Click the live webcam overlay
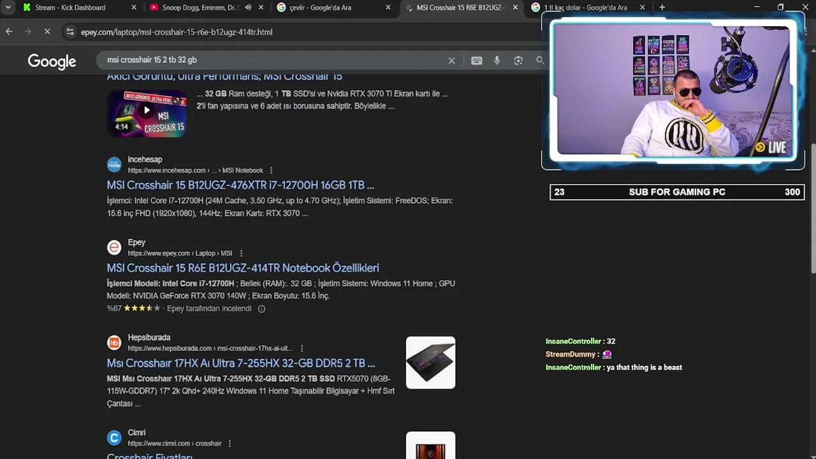The width and height of the screenshot is (816, 459). [x=673, y=91]
